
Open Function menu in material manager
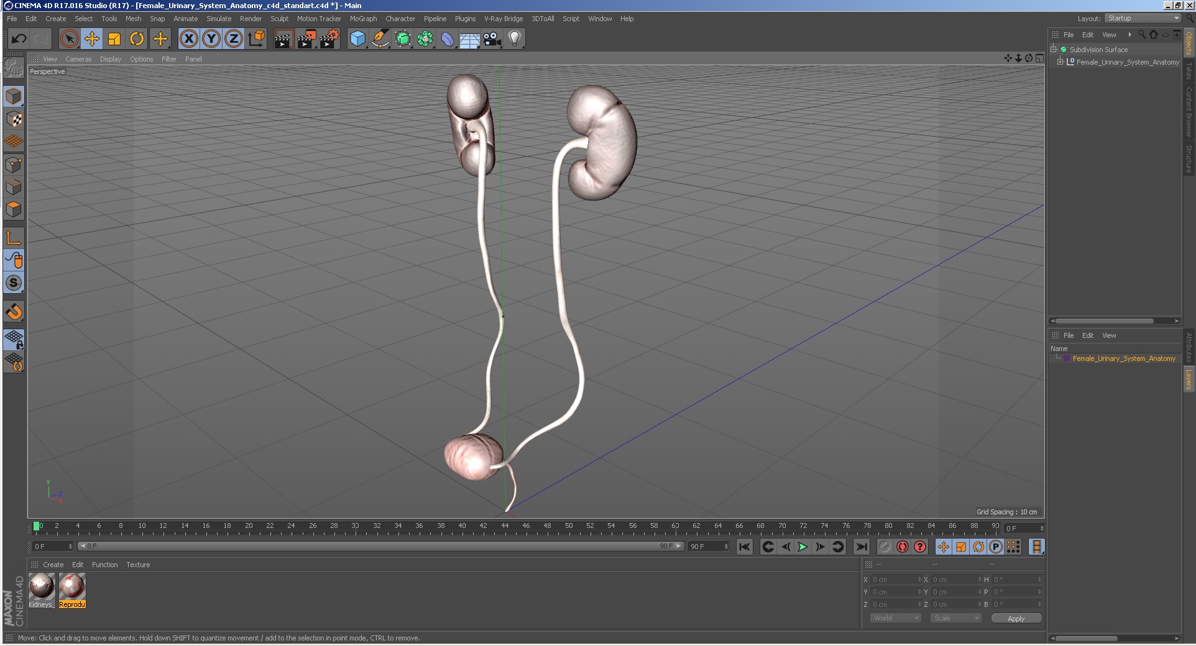pyautogui.click(x=104, y=565)
